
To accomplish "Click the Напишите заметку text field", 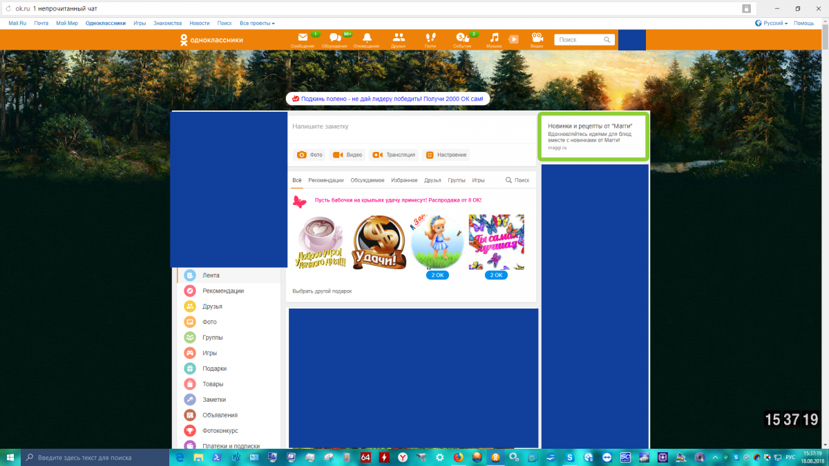I will (411, 127).
